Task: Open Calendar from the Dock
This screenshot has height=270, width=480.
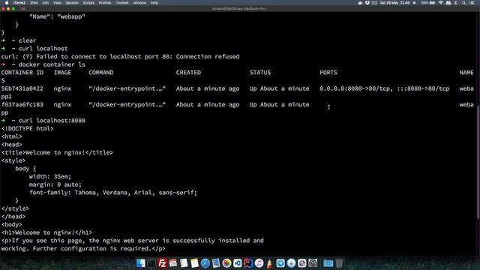Action: [x=173, y=263]
